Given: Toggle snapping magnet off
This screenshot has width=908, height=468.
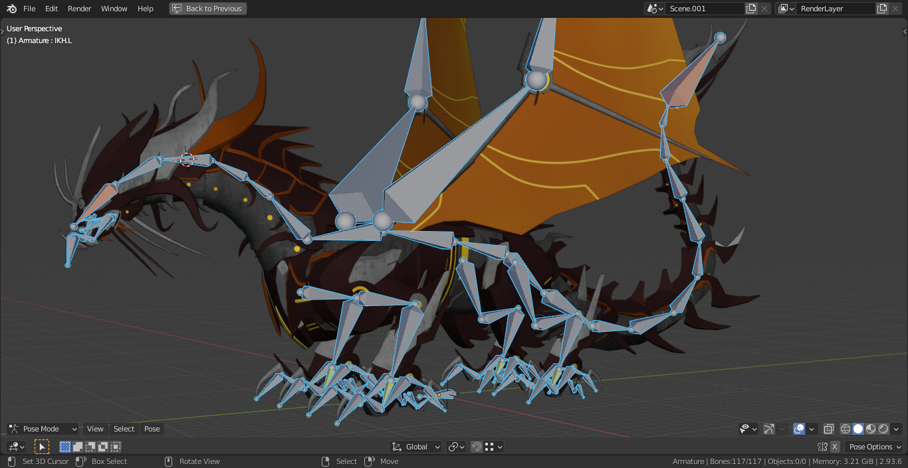Looking at the screenshot, I should 477,446.
